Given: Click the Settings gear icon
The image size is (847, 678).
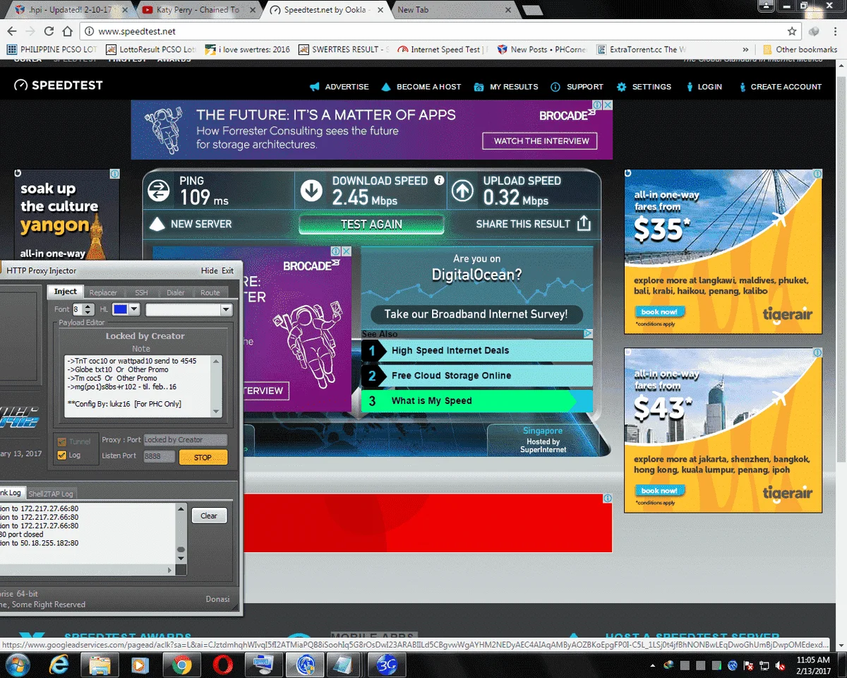Looking at the screenshot, I should (621, 87).
